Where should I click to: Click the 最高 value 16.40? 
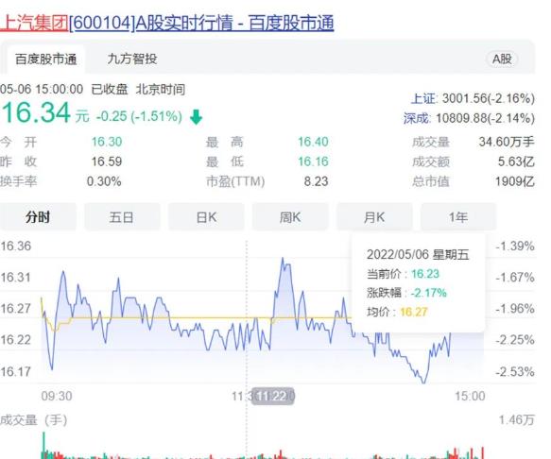click(x=313, y=142)
